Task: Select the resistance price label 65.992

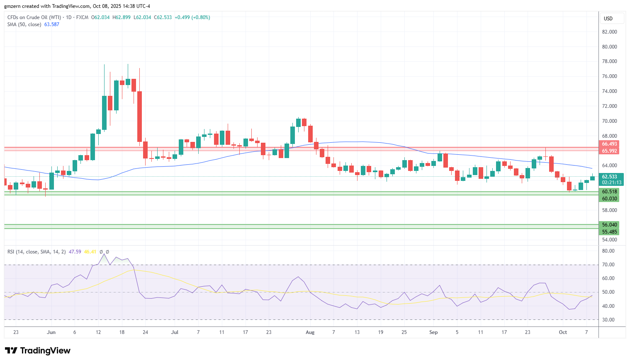Action: (x=609, y=151)
